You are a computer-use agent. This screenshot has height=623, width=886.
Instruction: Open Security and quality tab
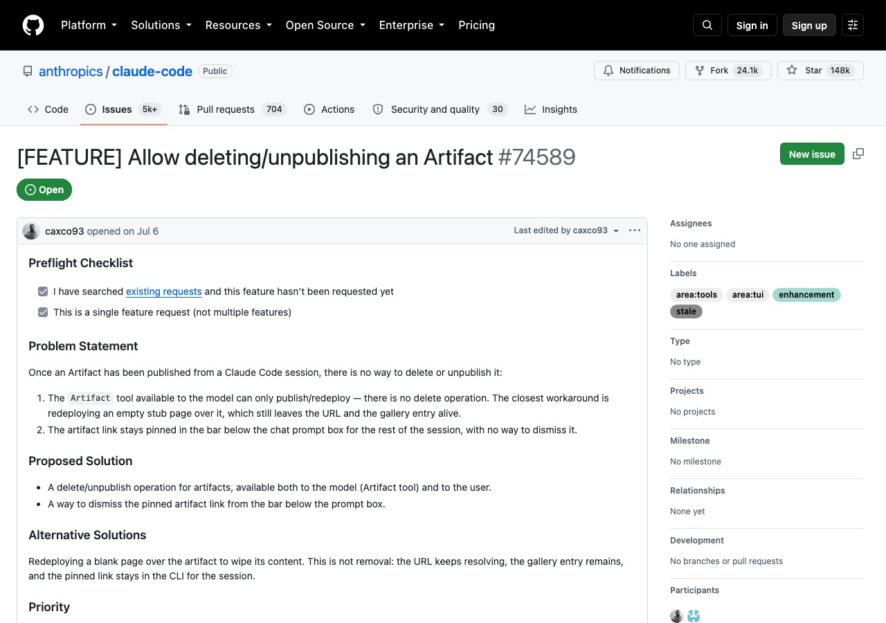[440, 109]
